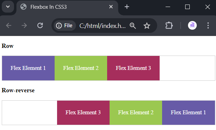Click Flex Element 3 in Row-reverse

click(x=83, y=113)
